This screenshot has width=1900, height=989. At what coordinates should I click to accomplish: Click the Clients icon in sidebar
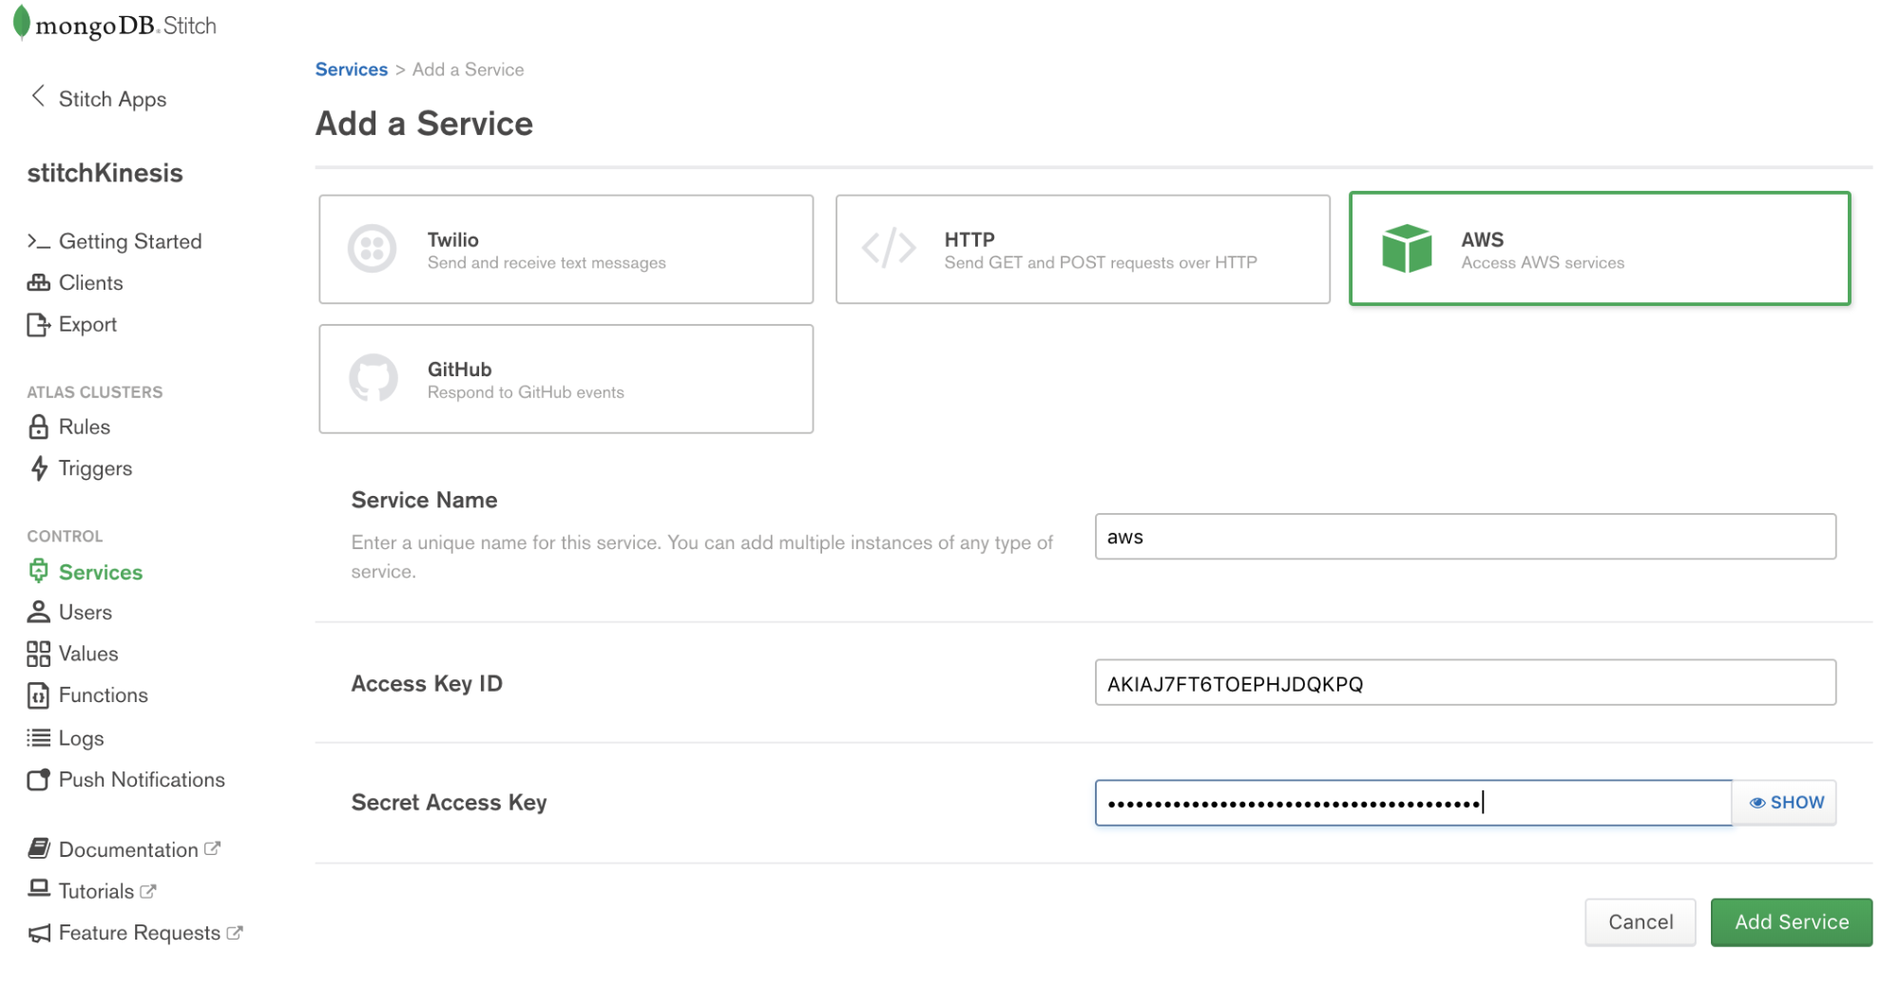coord(38,283)
